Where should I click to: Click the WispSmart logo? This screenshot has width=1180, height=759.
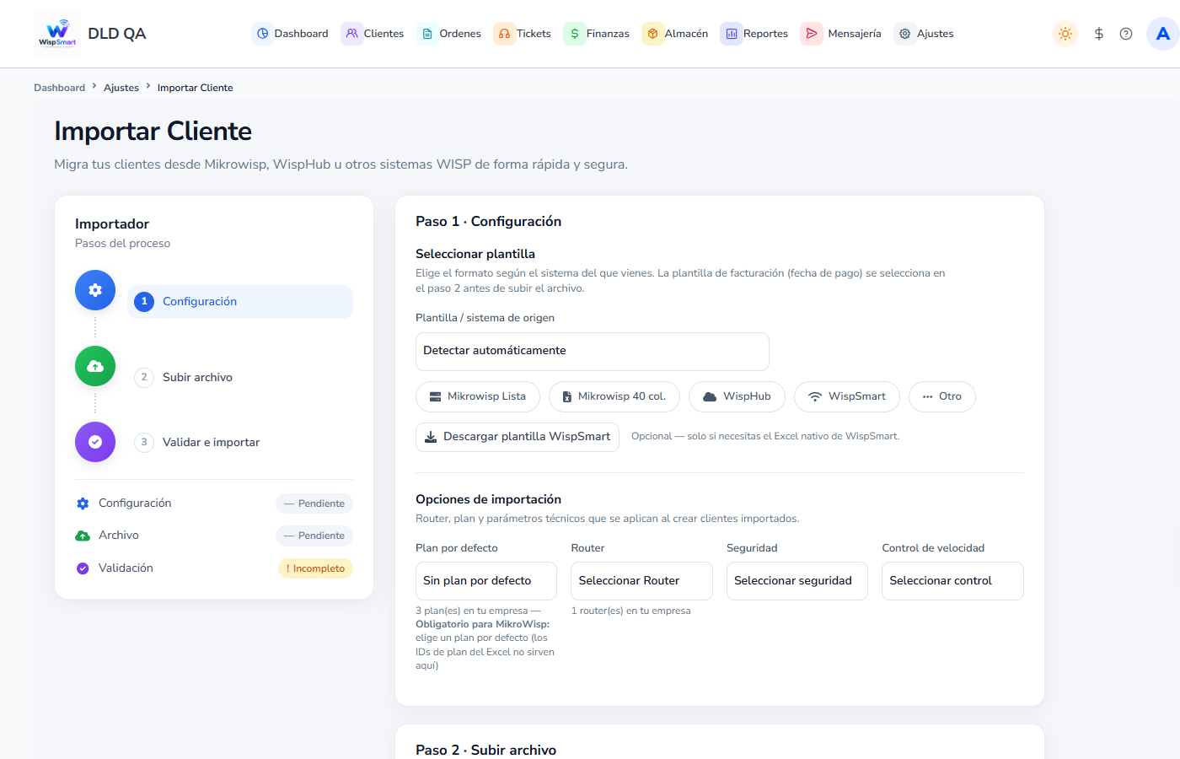tap(57, 34)
